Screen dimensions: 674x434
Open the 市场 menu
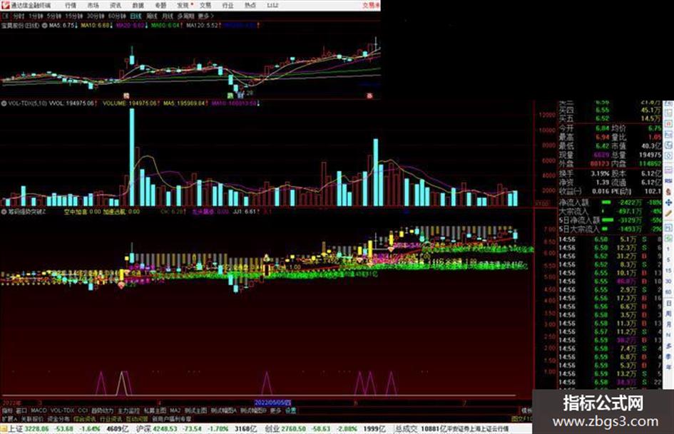pyautogui.click(x=93, y=5)
